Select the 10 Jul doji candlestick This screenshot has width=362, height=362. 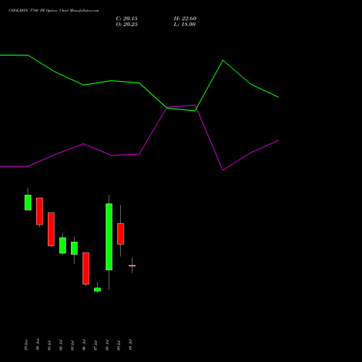coord(132,266)
